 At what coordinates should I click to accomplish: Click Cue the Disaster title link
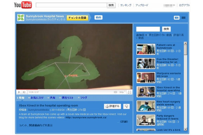[x=167, y=61]
